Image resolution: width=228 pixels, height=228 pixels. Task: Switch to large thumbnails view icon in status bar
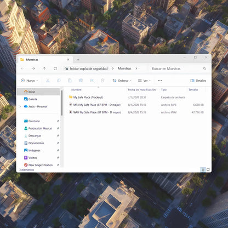(x=208, y=170)
